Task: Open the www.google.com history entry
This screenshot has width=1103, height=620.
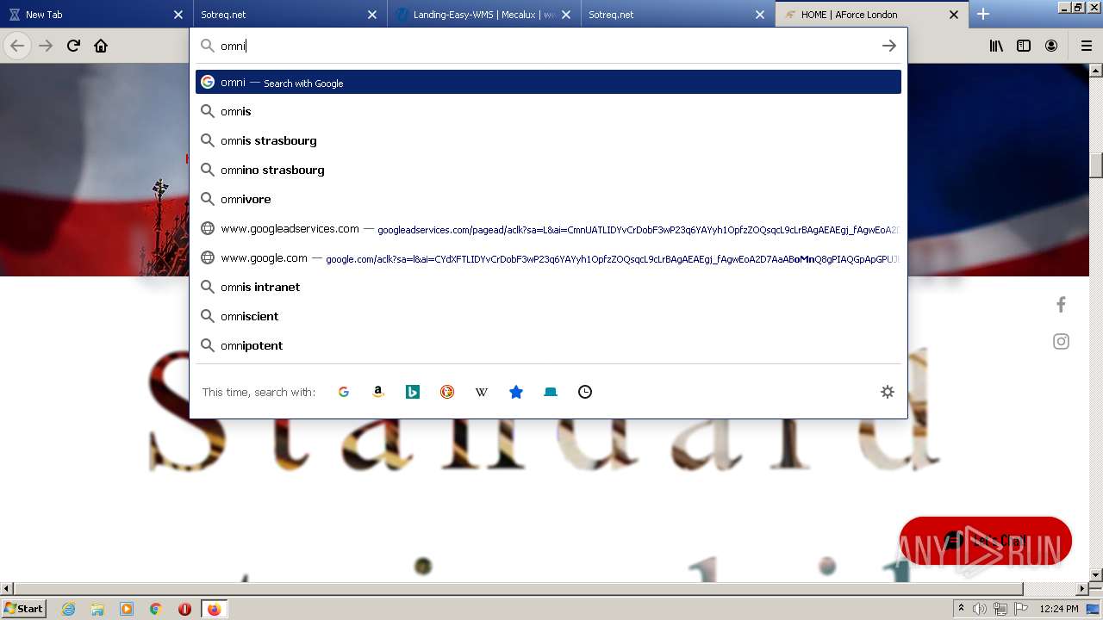Action: 548,257
